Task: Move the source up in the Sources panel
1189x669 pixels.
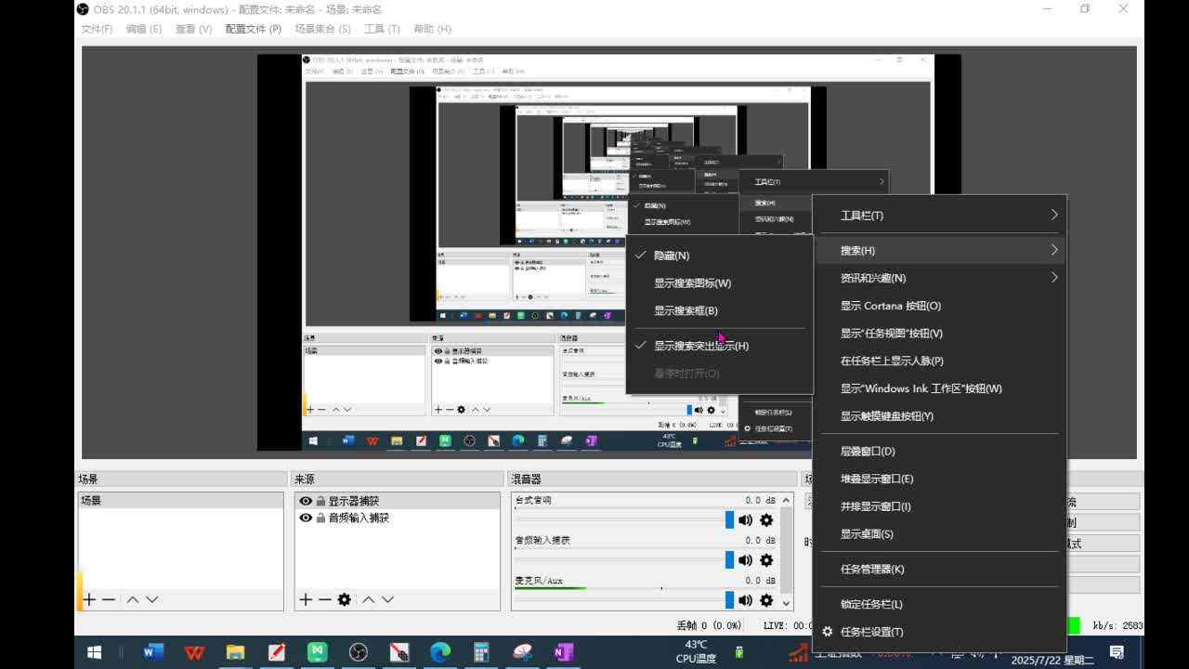Action: pos(369,599)
